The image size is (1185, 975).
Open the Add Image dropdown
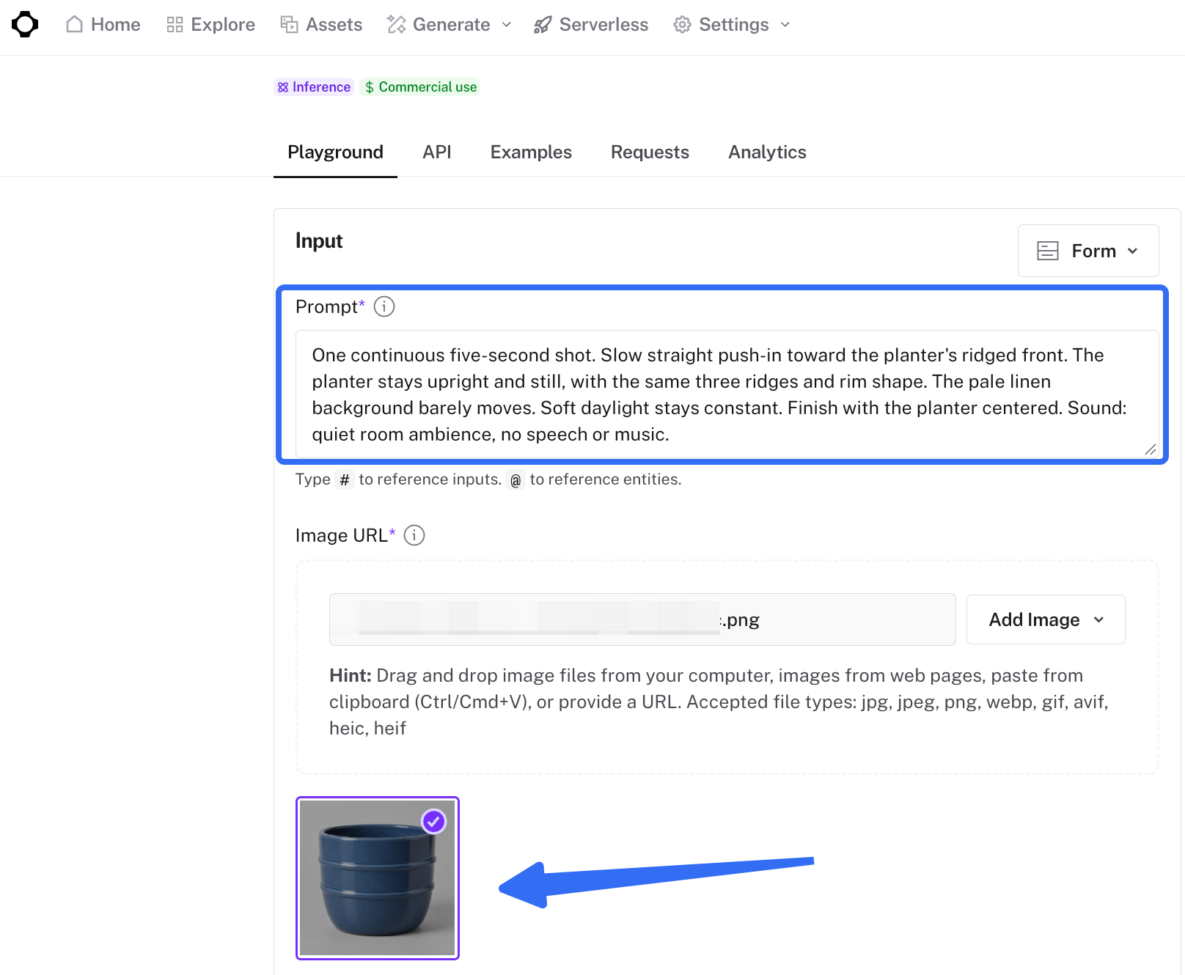1046,619
